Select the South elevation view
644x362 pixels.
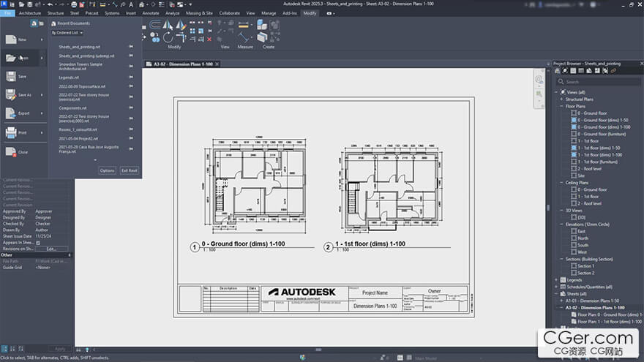tap(583, 245)
